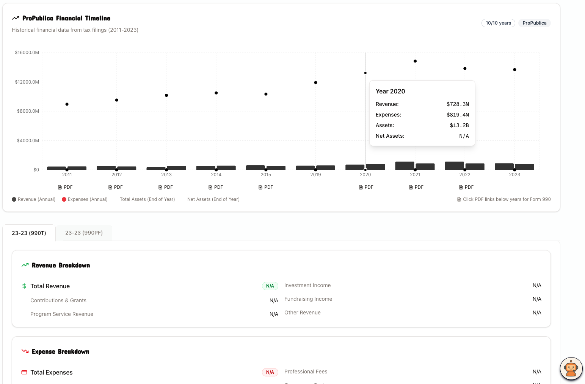The image size is (585, 384).
Task: Click the 2022 total assets data point
Action: (x=465, y=68)
